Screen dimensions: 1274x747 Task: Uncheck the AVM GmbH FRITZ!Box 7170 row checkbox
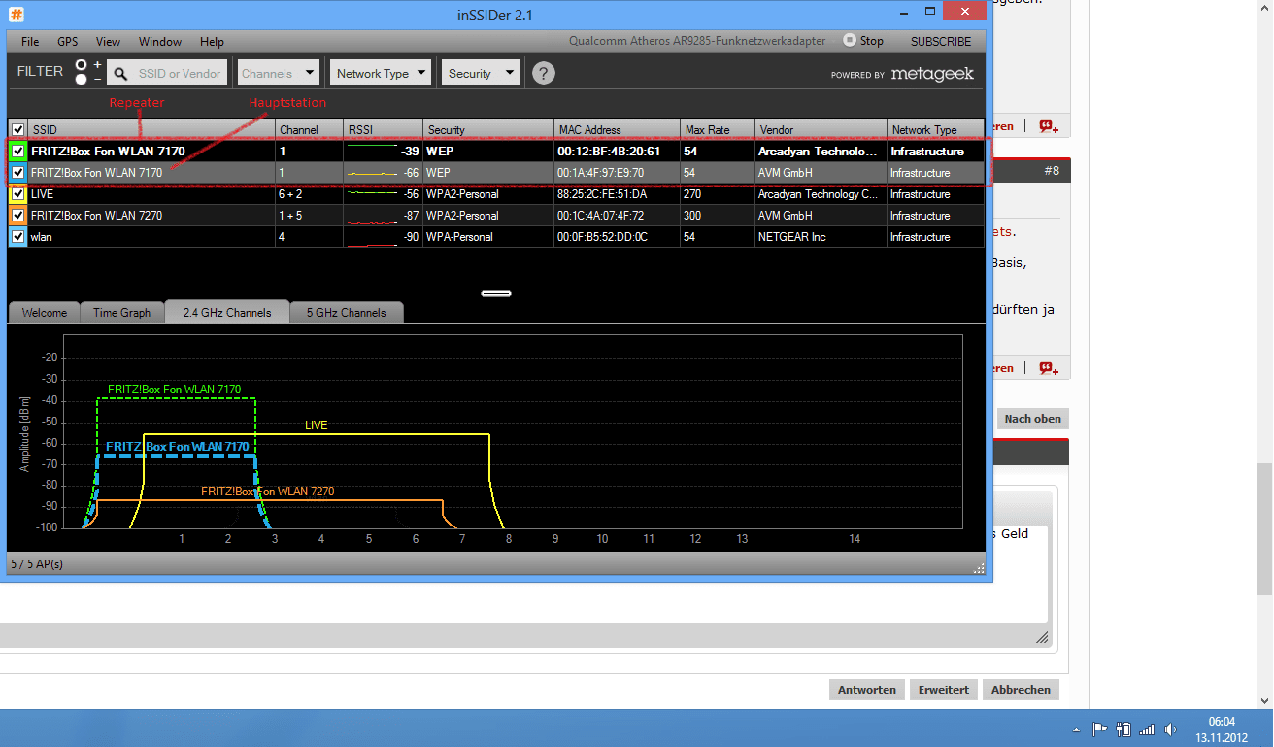point(17,173)
